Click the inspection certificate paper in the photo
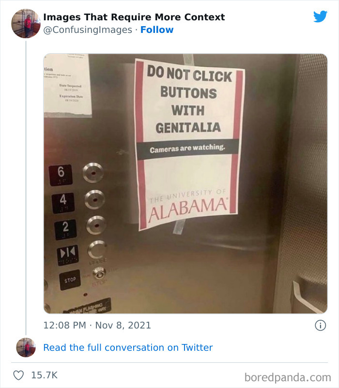This screenshot has width=339, height=388. point(67,85)
